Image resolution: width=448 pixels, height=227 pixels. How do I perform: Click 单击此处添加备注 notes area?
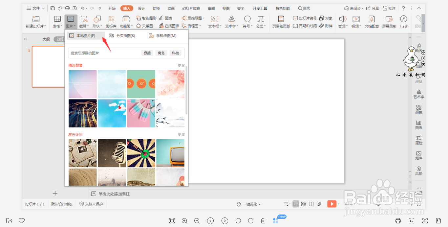(114, 194)
